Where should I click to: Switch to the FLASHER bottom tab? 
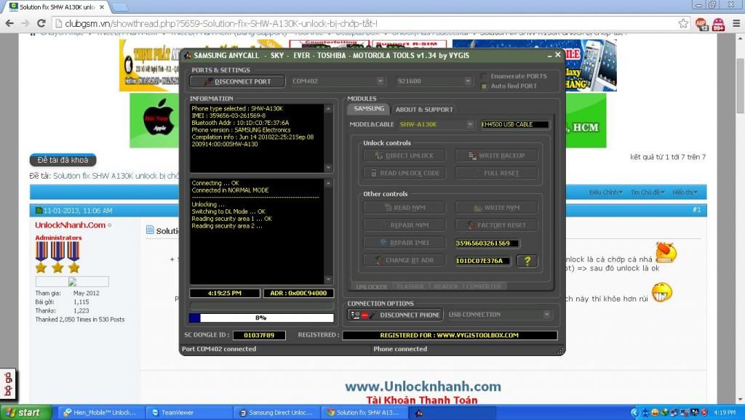[410, 286]
